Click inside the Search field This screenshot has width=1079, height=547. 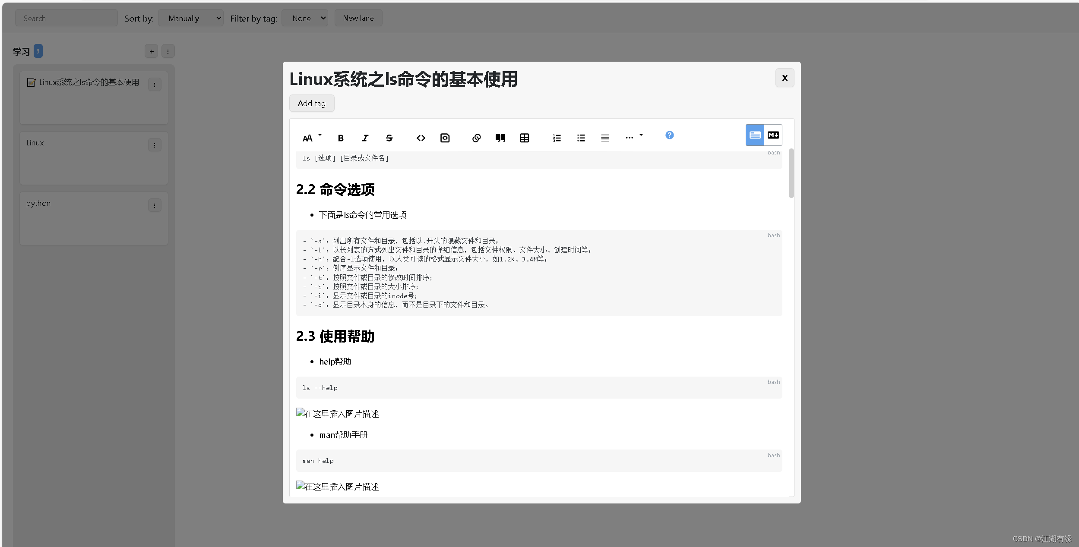(66, 18)
